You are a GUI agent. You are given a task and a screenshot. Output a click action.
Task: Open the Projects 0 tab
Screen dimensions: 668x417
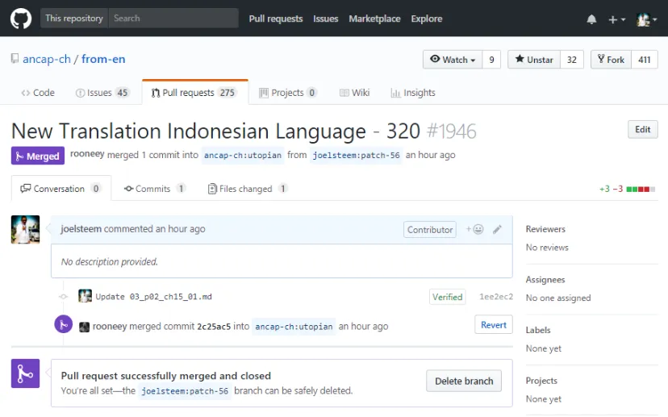click(x=287, y=93)
